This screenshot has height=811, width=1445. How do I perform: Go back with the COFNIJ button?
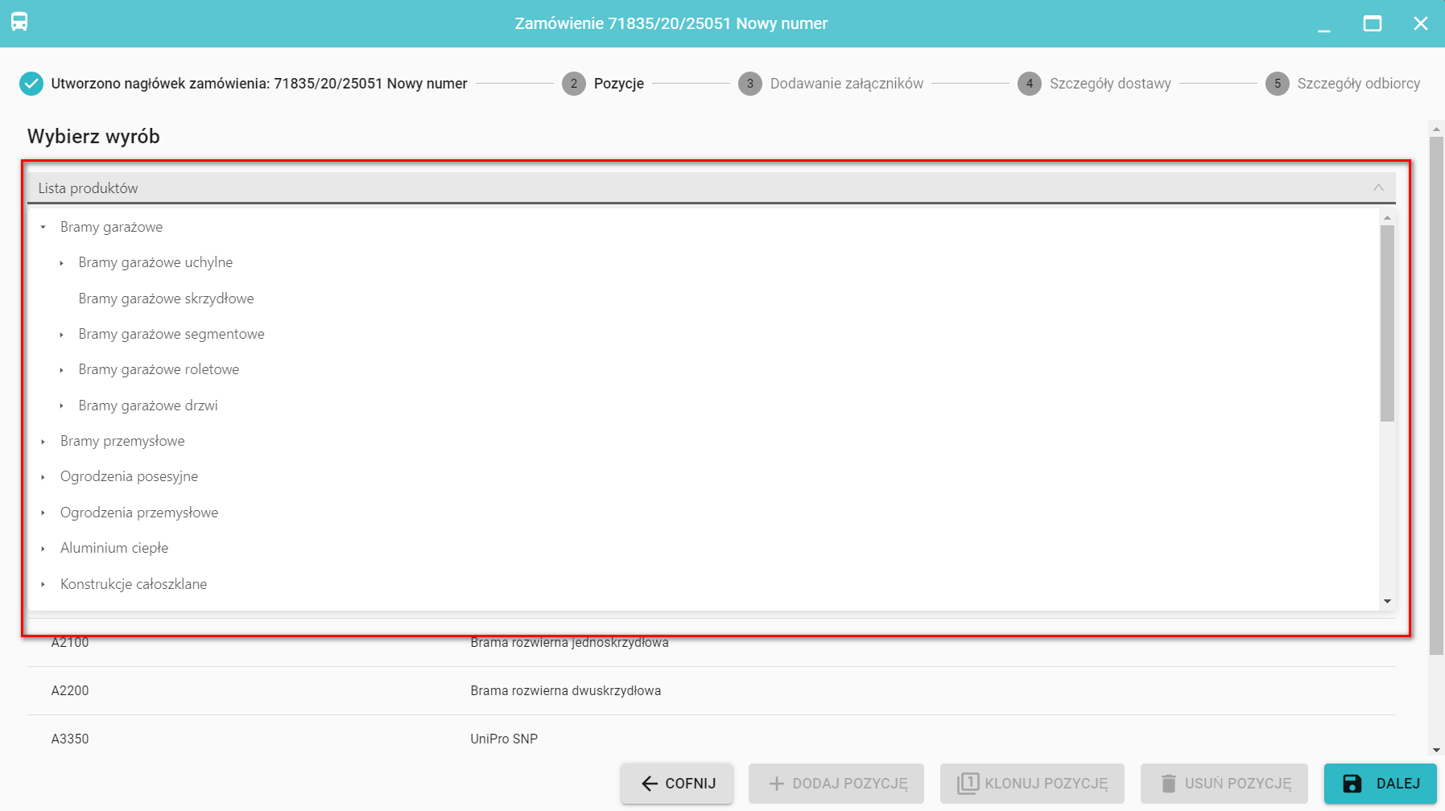coord(677,784)
